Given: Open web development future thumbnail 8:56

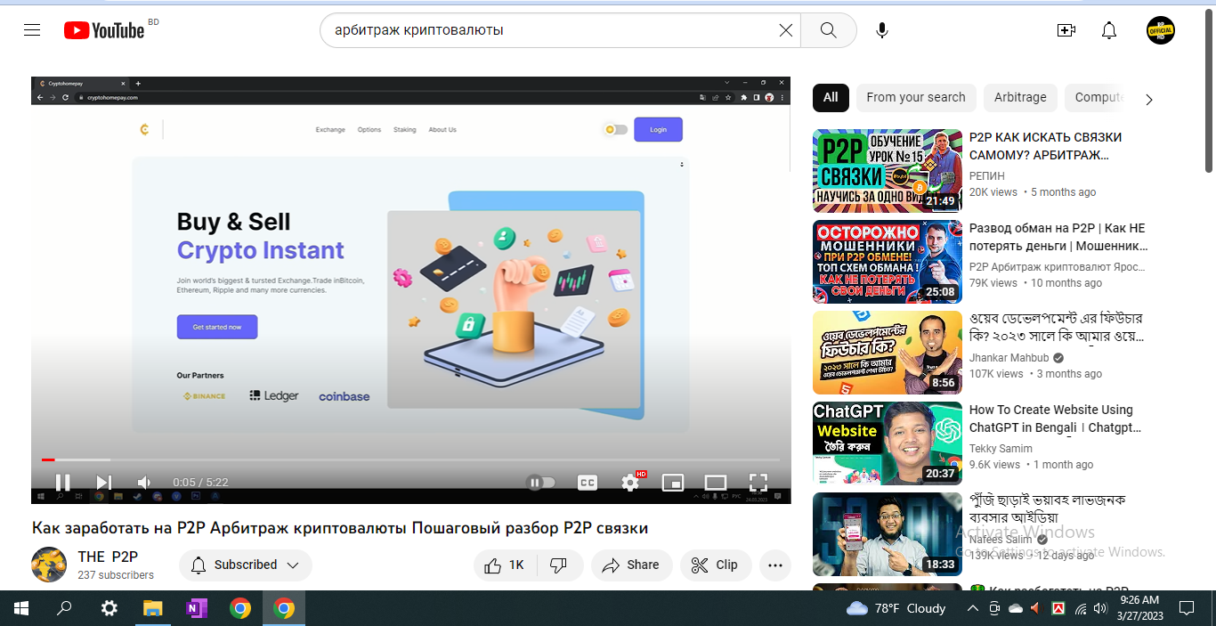Looking at the screenshot, I should [888, 353].
